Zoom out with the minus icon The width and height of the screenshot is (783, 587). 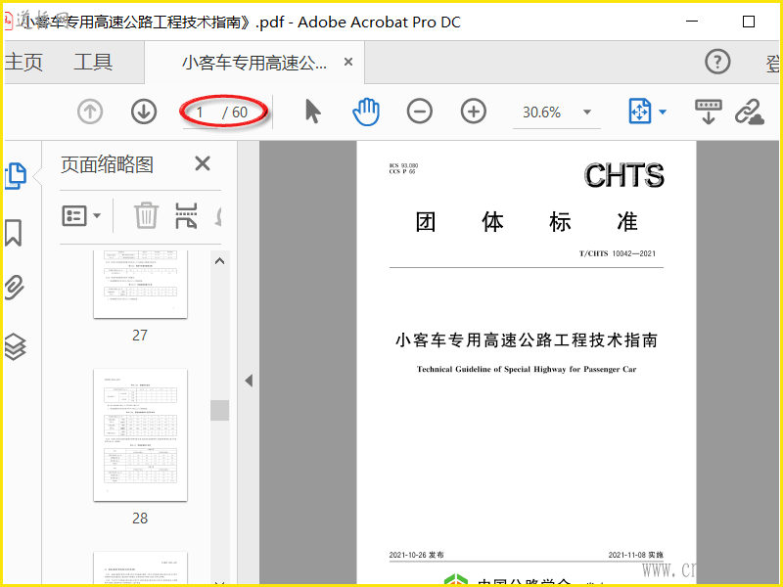pos(420,111)
